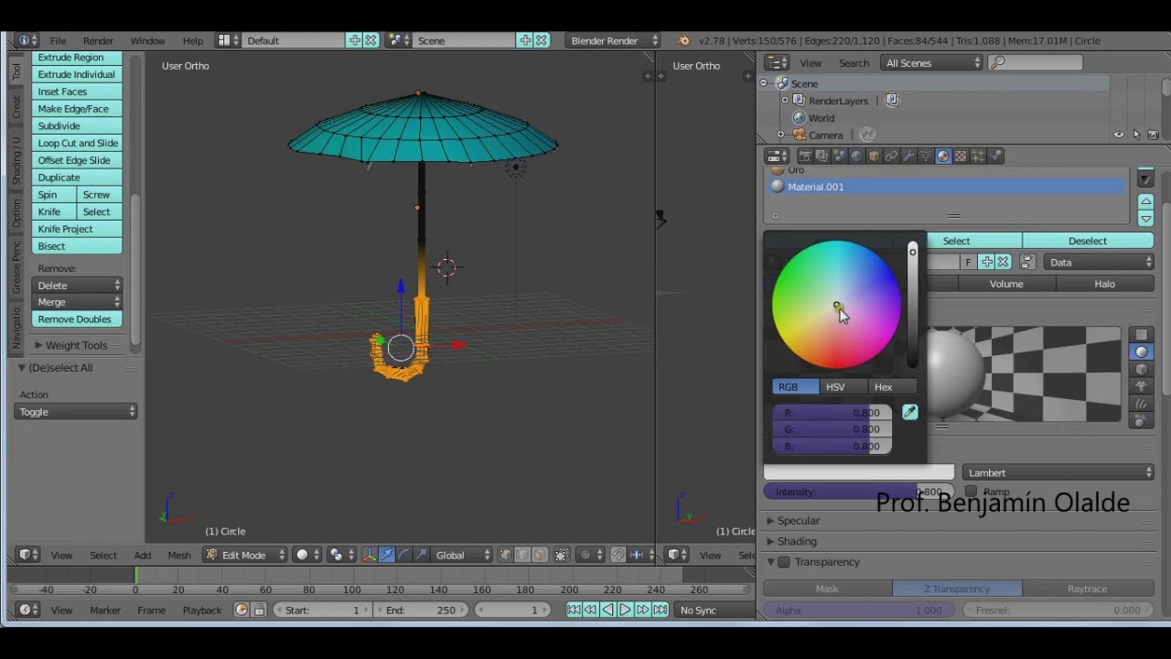This screenshot has width=1171, height=659.
Task: Expand Weight Tools in tool shelf
Action: [x=76, y=345]
